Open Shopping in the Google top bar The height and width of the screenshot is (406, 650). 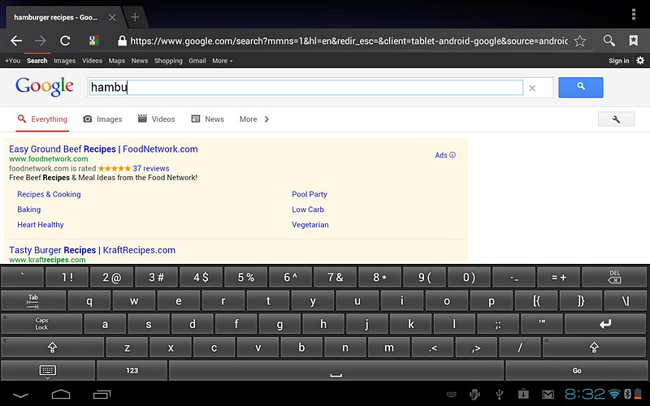168,60
